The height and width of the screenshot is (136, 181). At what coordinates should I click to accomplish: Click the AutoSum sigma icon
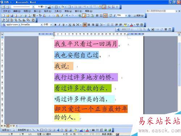point(117,7)
